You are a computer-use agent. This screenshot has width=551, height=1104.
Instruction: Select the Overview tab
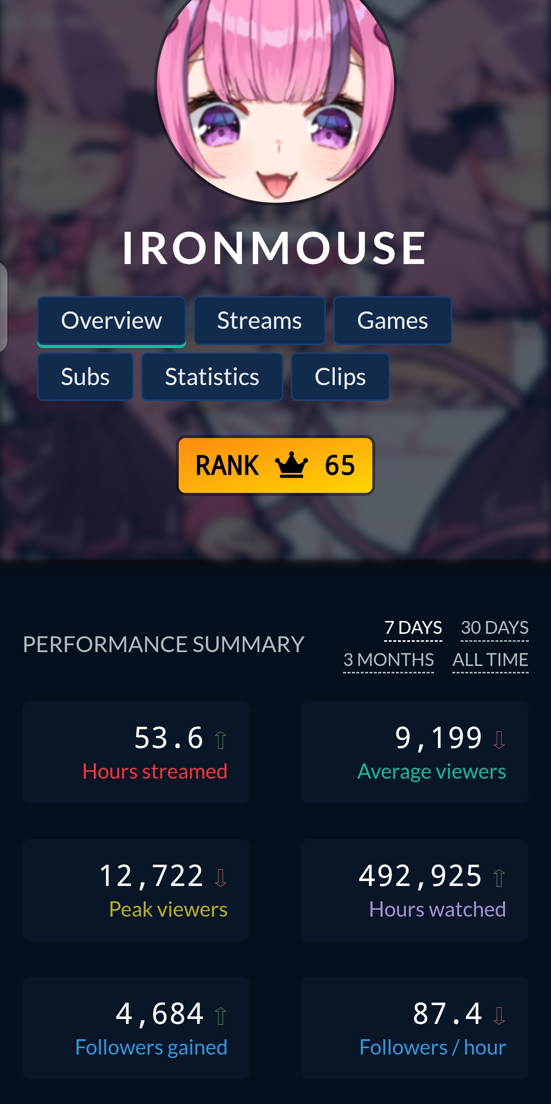coord(112,321)
